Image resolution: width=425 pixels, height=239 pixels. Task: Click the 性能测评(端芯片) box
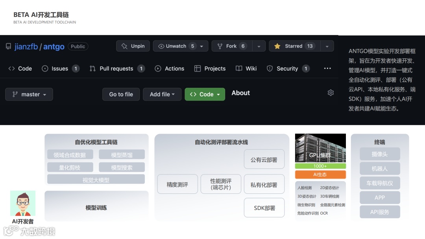click(221, 184)
